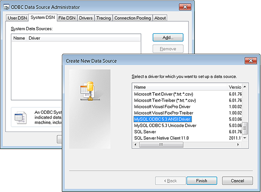Switch to the User DSN tab
Viewport: 261px width, 192px height.
click(18, 18)
